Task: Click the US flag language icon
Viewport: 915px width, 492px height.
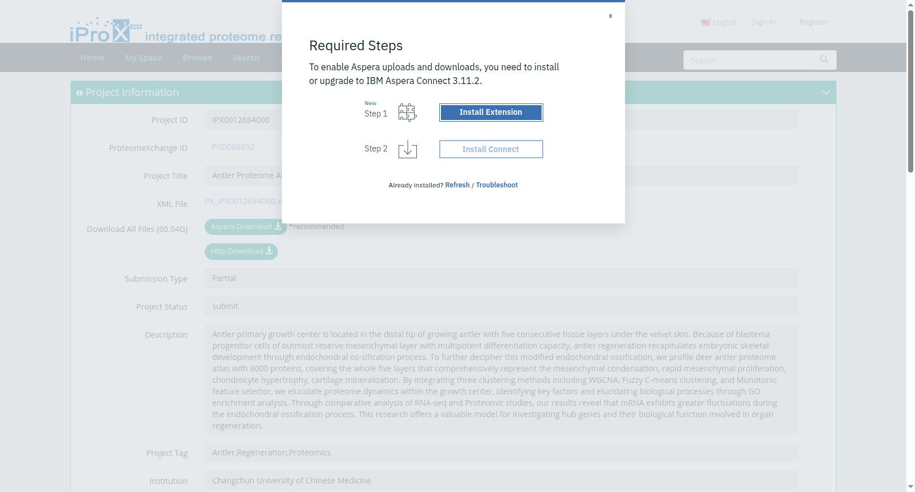Action: click(x=706, y=23)
